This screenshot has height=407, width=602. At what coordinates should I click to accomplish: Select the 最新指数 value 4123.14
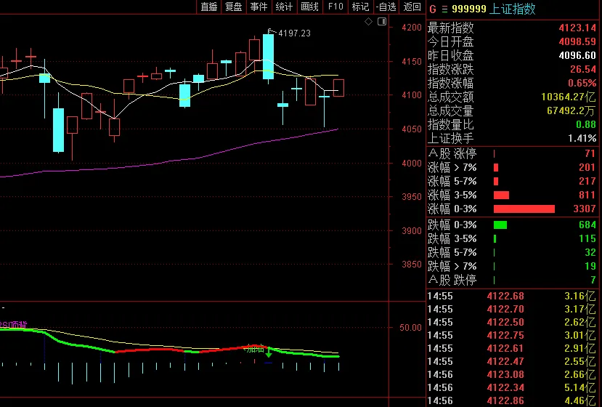(x=577, y=28)
